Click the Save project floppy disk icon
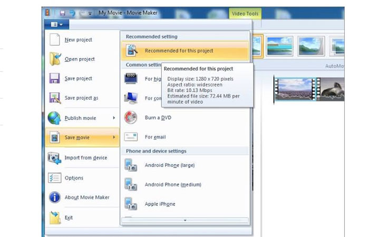Screen dimensions: 369x237 54,78
